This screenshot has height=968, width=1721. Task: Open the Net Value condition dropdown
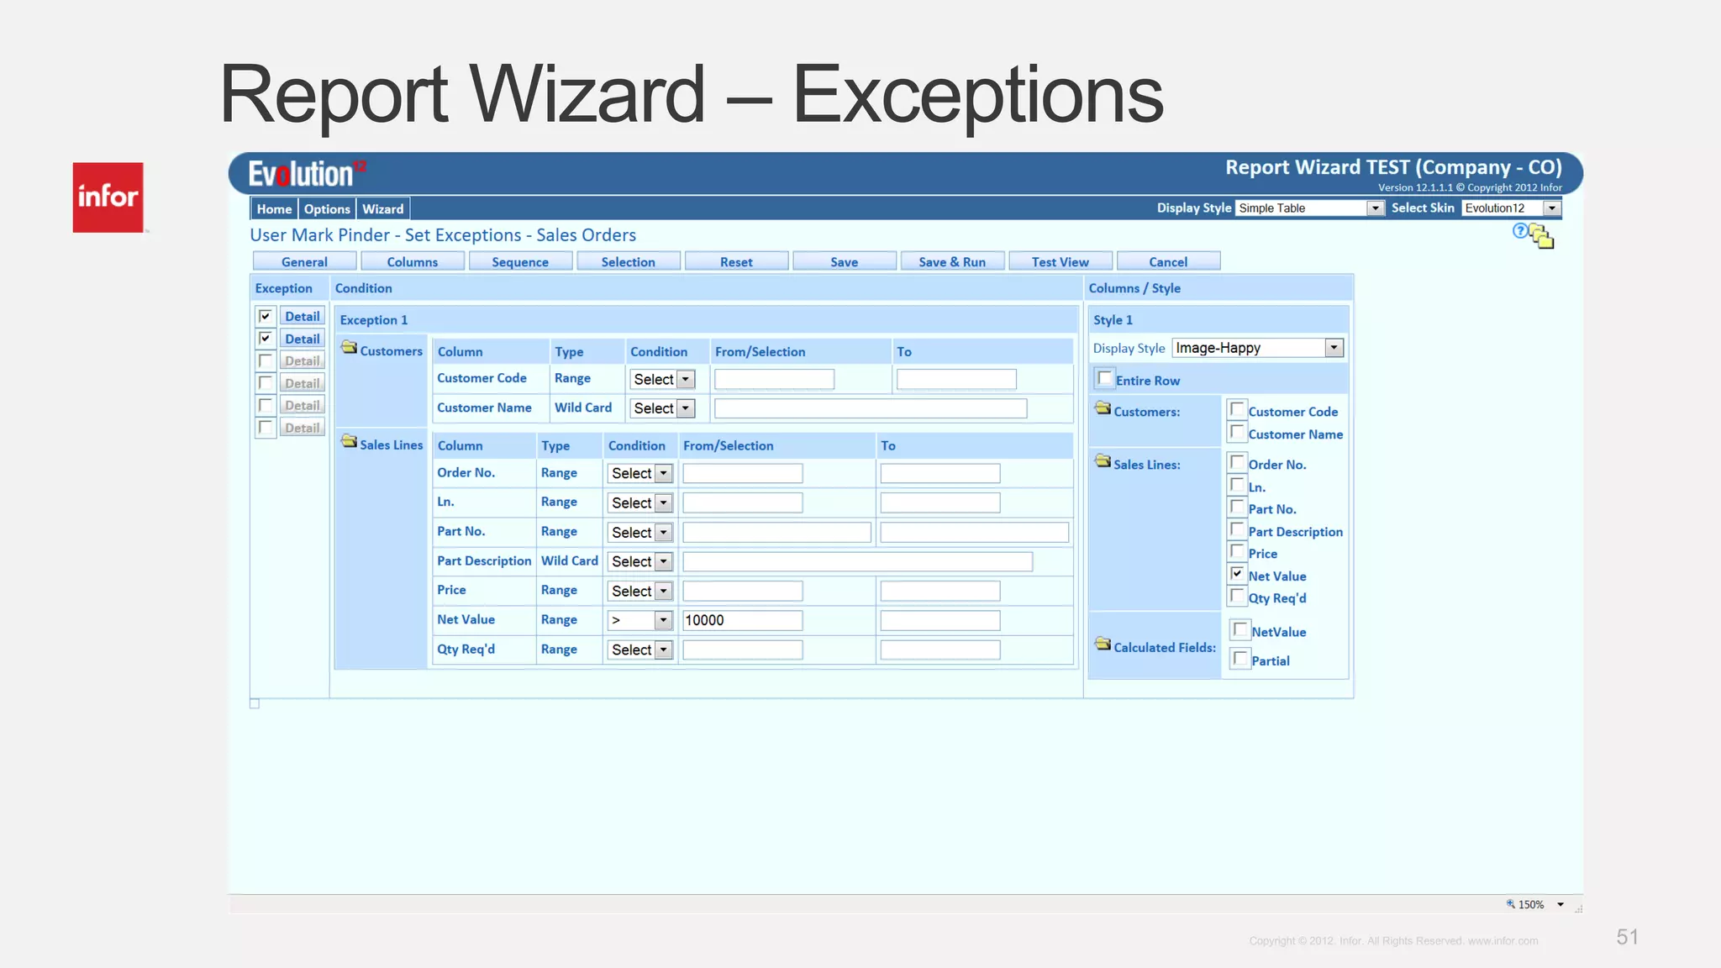[640, 620]
